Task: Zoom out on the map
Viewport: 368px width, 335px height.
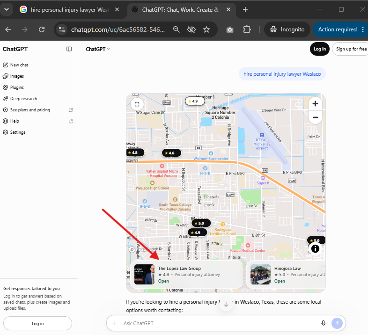Action: (x=315, y=117)
